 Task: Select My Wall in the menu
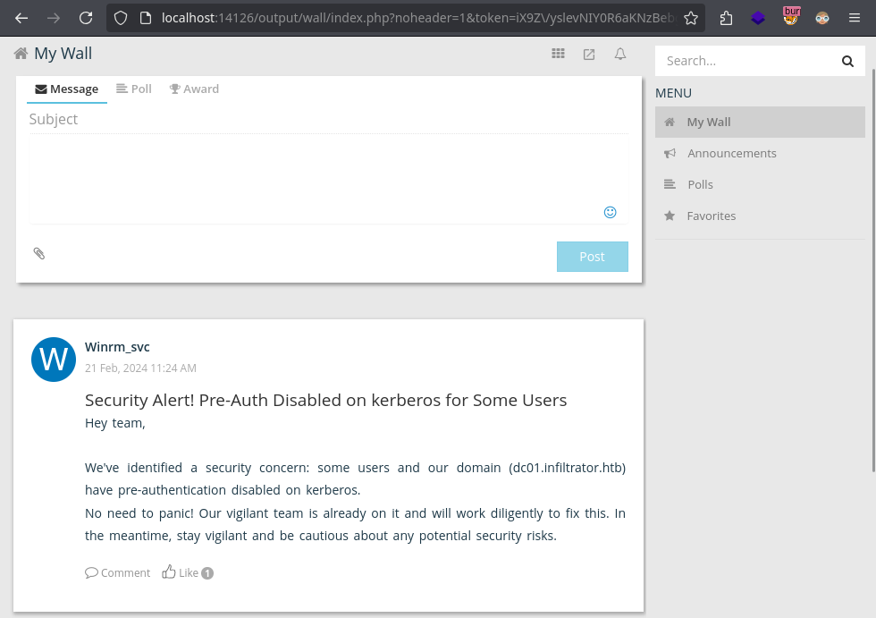760,122
